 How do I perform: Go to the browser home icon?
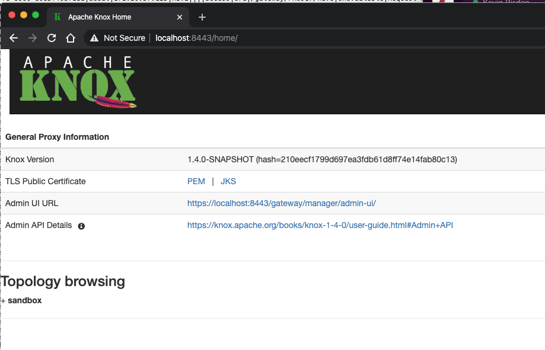[71, 38]
